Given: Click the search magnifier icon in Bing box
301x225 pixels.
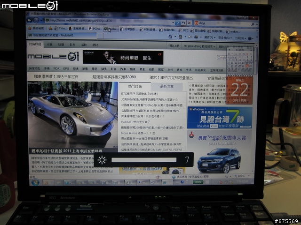Looking at the screenshot, I should tap(253, 24).
